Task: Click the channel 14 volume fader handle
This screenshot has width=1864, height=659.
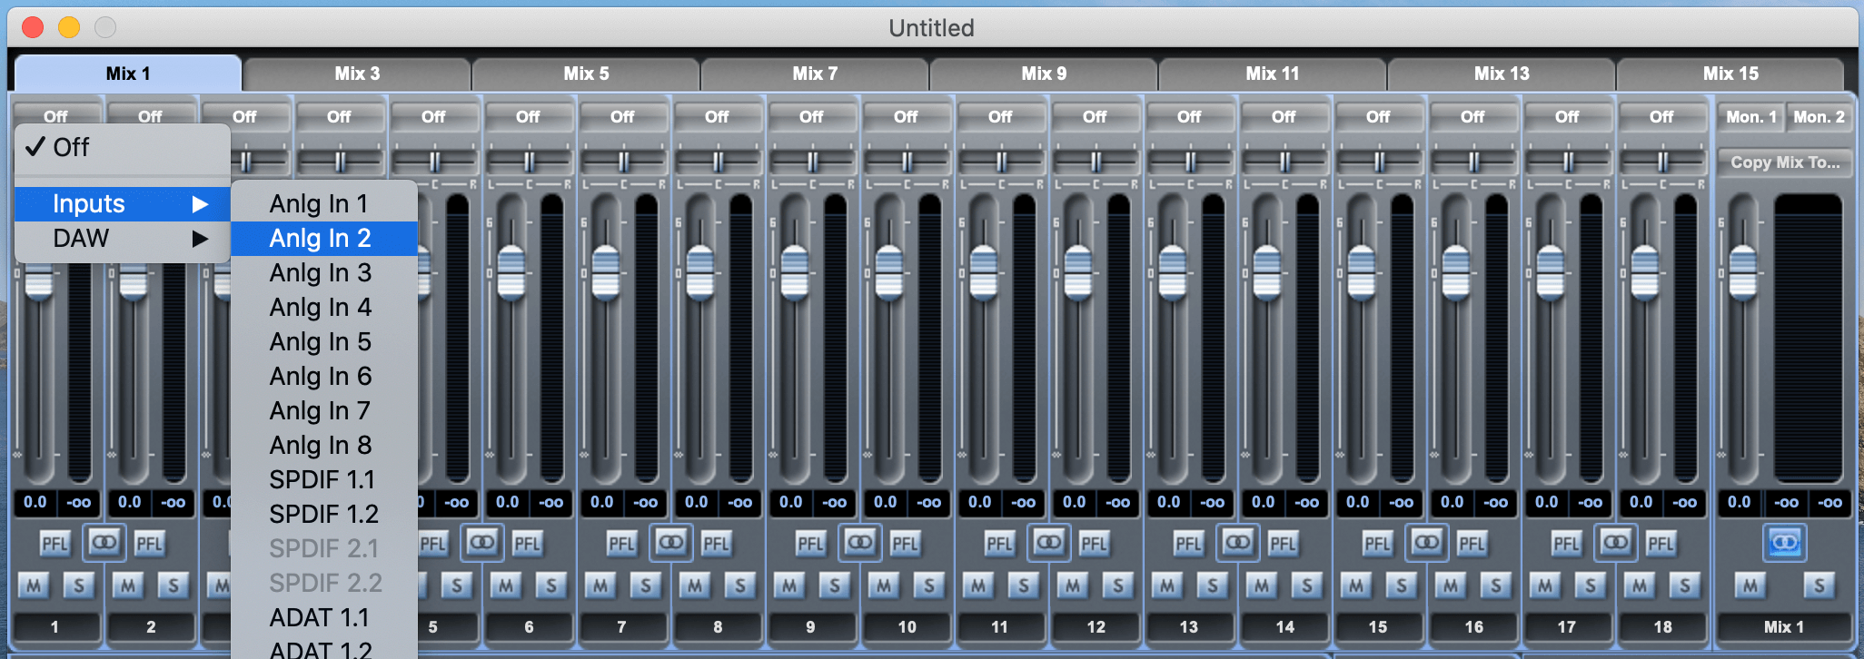Action: tap(1266, 273)
